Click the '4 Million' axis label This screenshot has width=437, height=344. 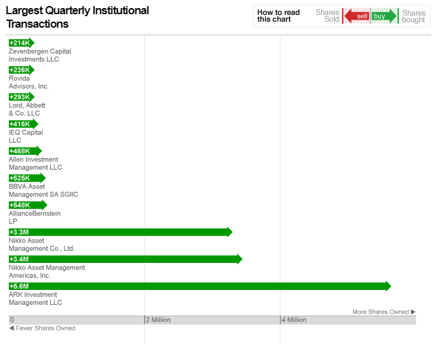click(294, 320)
